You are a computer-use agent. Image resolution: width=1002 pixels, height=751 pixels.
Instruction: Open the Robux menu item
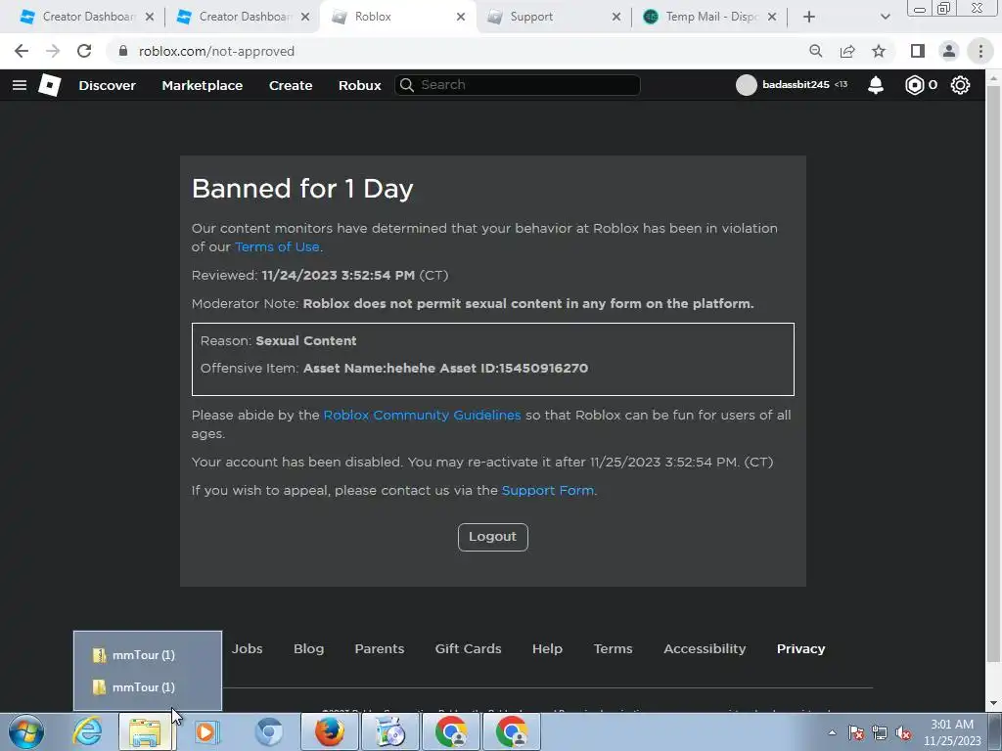[x=359, y=86]
